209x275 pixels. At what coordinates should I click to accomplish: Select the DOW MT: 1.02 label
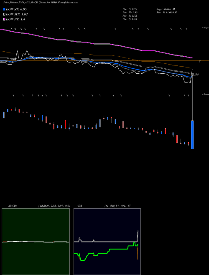tap(17, 15)
